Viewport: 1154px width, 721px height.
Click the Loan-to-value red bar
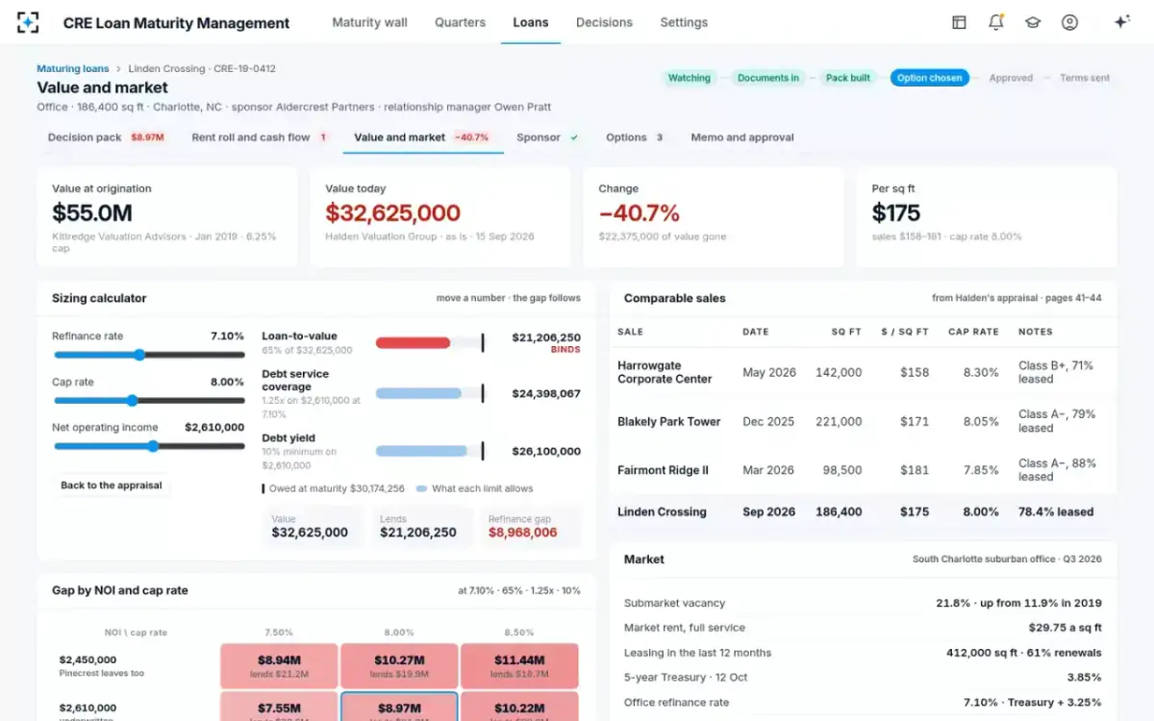tap(413, 342)
